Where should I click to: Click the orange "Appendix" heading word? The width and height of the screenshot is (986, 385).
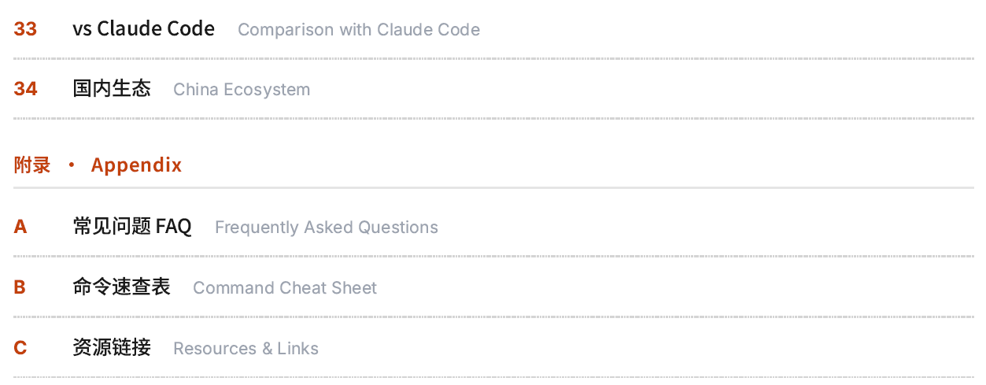point(136,165)
